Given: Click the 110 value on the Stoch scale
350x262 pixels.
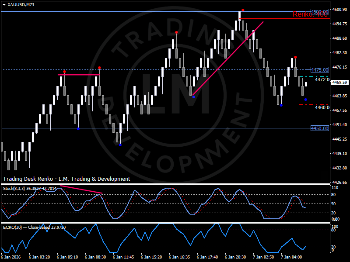Looking at the screenshot, I should click(x=335, y=188).
